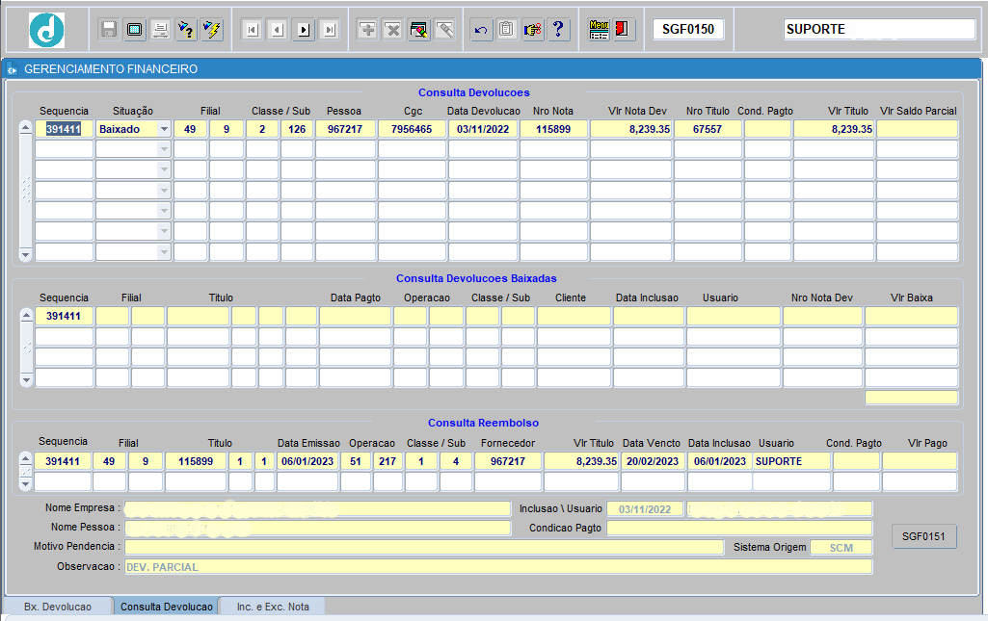Go to last record navigation icon

pyautogui.click(x=330, y=30)
